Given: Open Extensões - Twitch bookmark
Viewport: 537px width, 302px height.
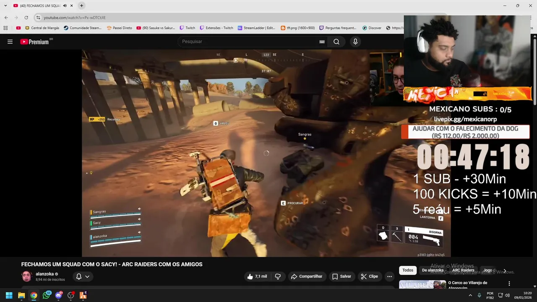Looking at the screenshot, I should (x=216, y=28).
